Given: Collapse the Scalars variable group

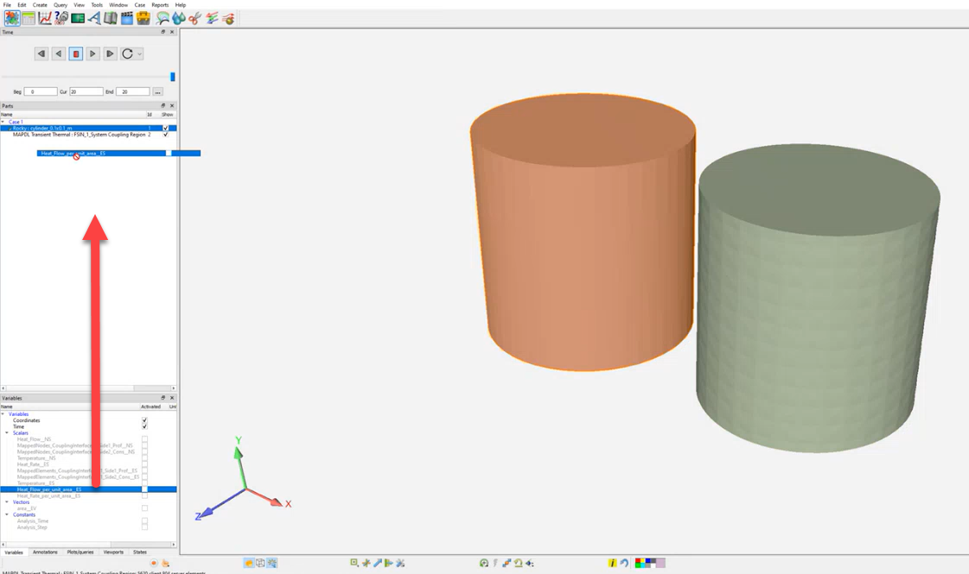Looking at the screenshot, I should (x=7, y=432).
